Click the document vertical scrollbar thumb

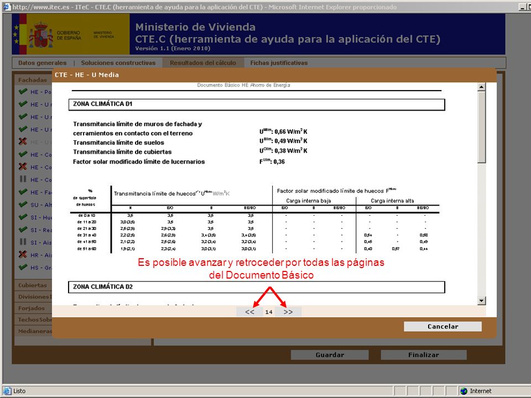(x=481, y=127)
